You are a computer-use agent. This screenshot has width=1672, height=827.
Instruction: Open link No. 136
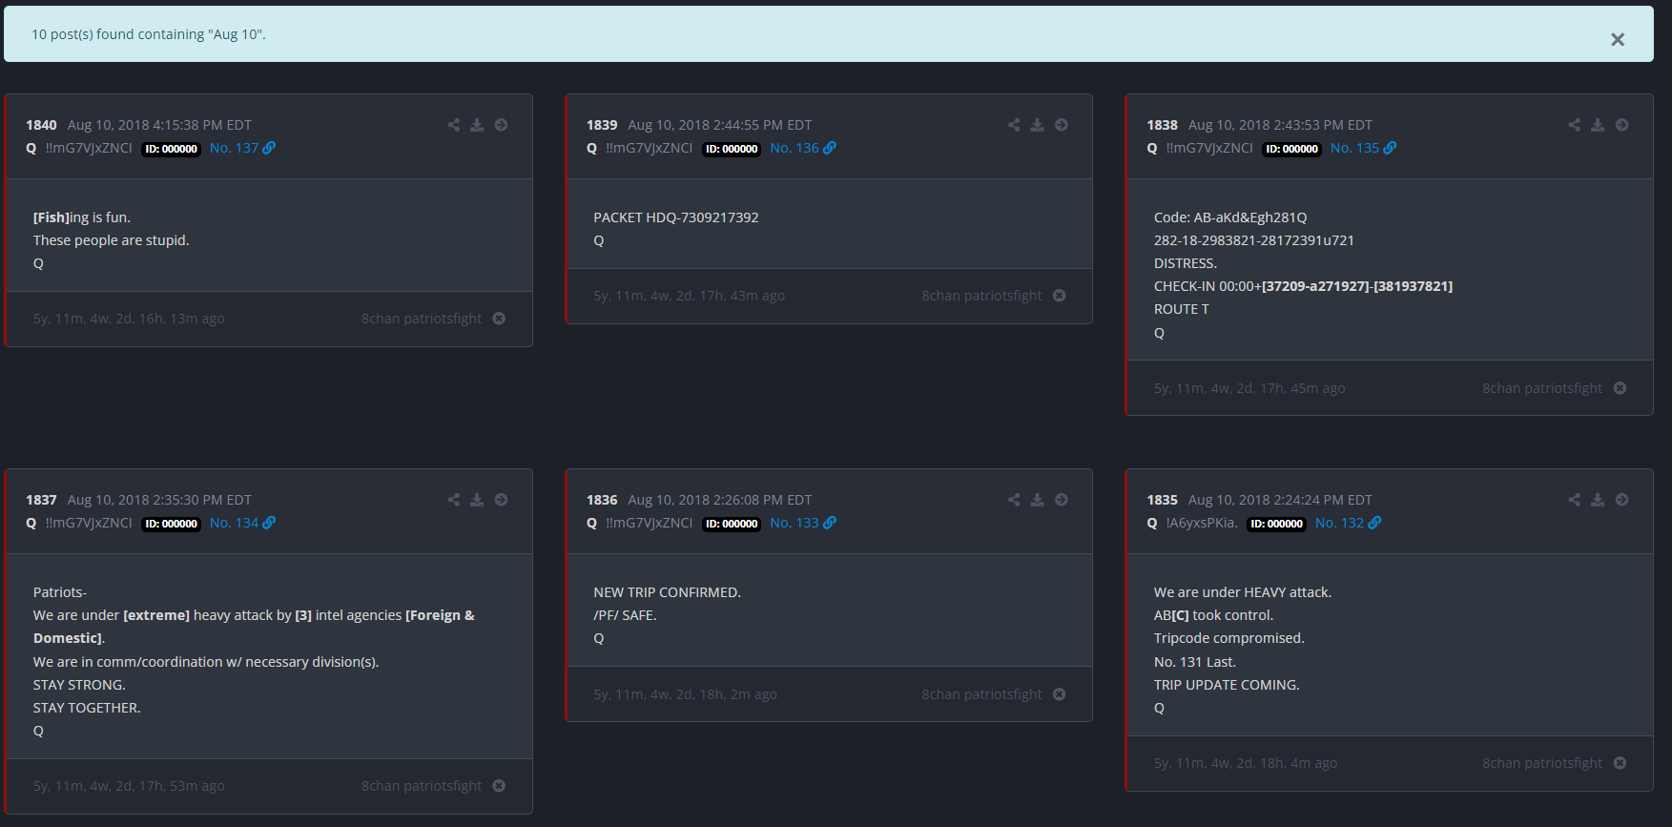[803, 148]
